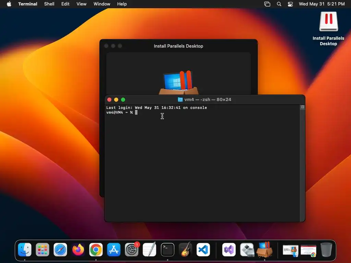Launch Safari from the Dock
The image size is (351, 263).
(x=60, y=250)
